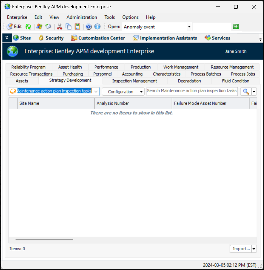Open the Sites navigation item
This screenshot has height=270, width=264.
(x=22, y=38)
